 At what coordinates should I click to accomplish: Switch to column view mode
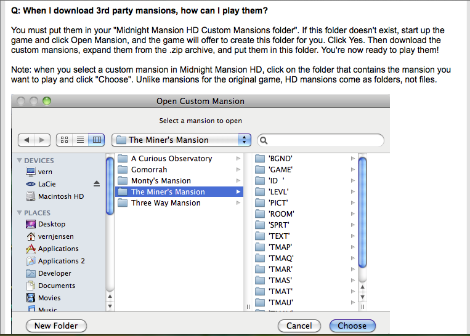[96, 140]
